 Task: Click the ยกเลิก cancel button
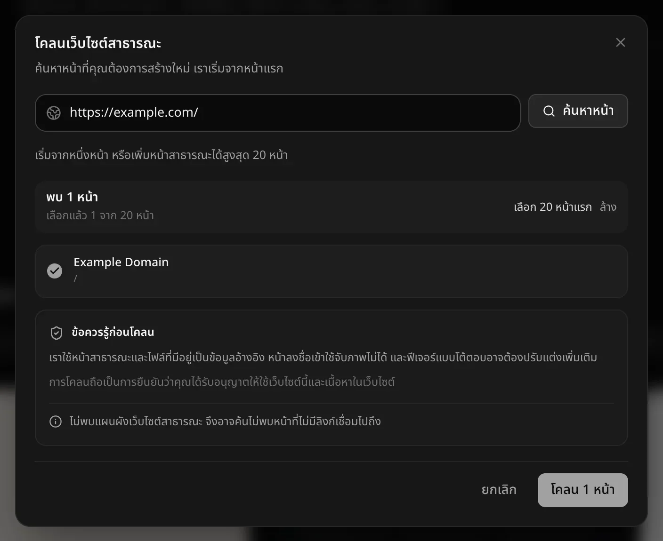click(x=499, y=490)
